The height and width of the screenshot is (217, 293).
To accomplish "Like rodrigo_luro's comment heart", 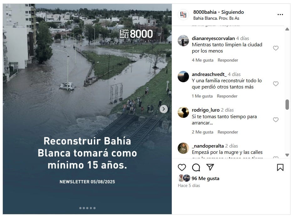I will [276, 120].
